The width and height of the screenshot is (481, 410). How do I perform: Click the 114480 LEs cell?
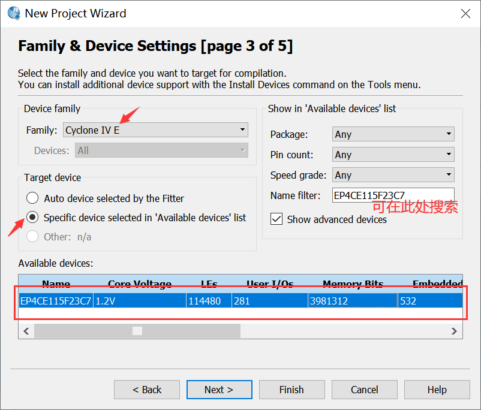pos(209,300)
